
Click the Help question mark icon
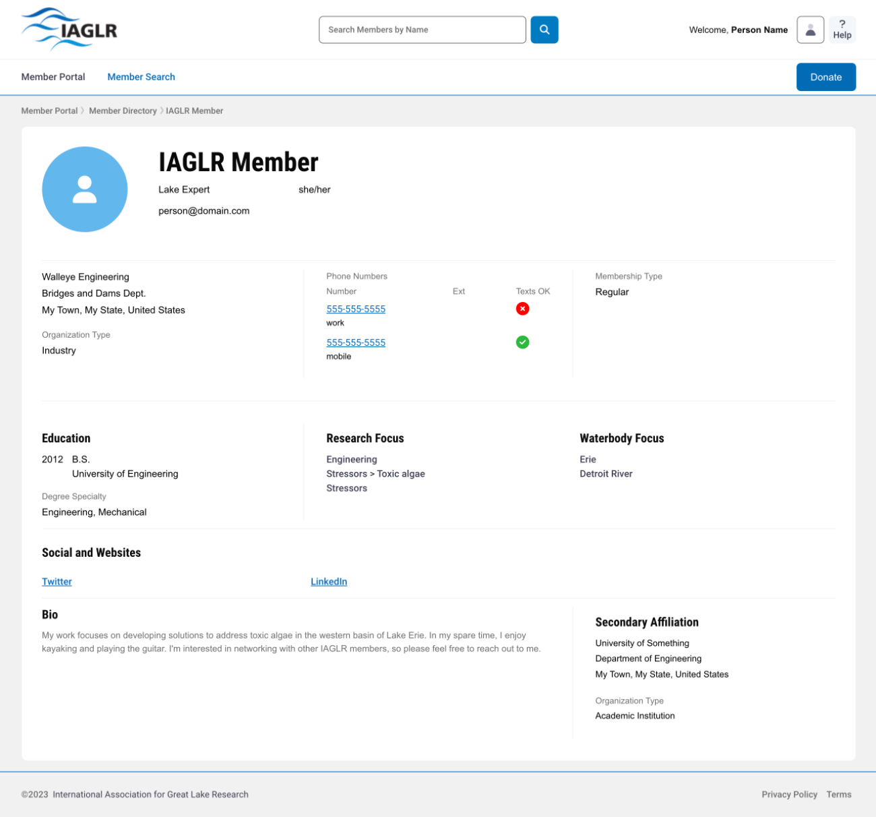(842, 30)
